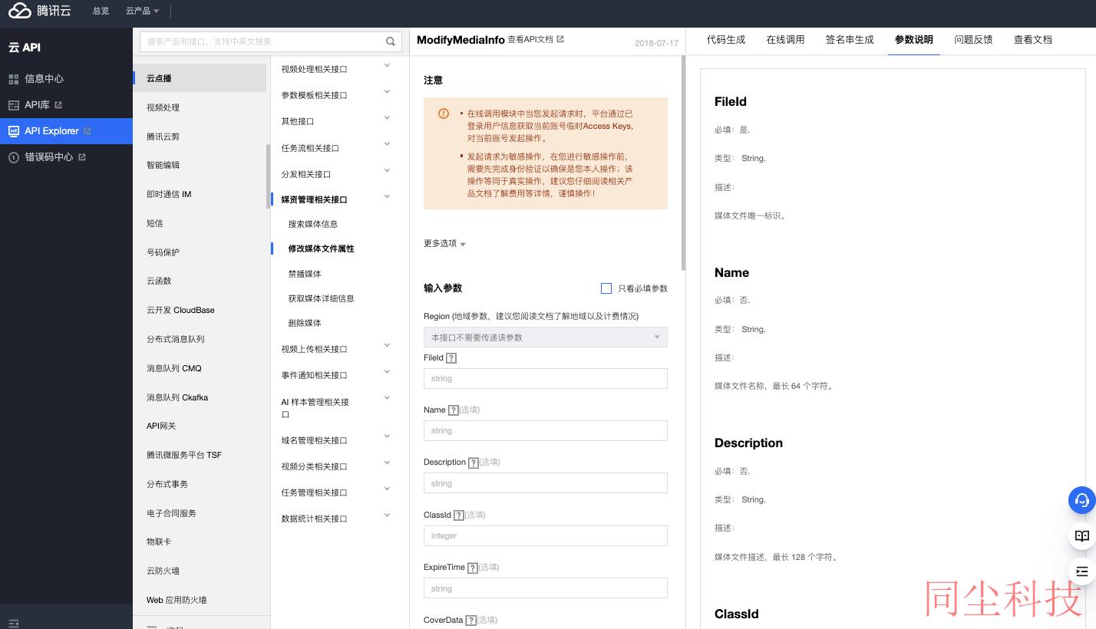Click the ExpireTime string input
Screen dimensions: 1096x629
click(546, 588)
